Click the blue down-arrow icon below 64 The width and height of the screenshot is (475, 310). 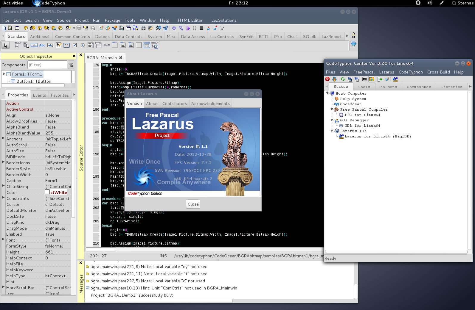[353, 43]
